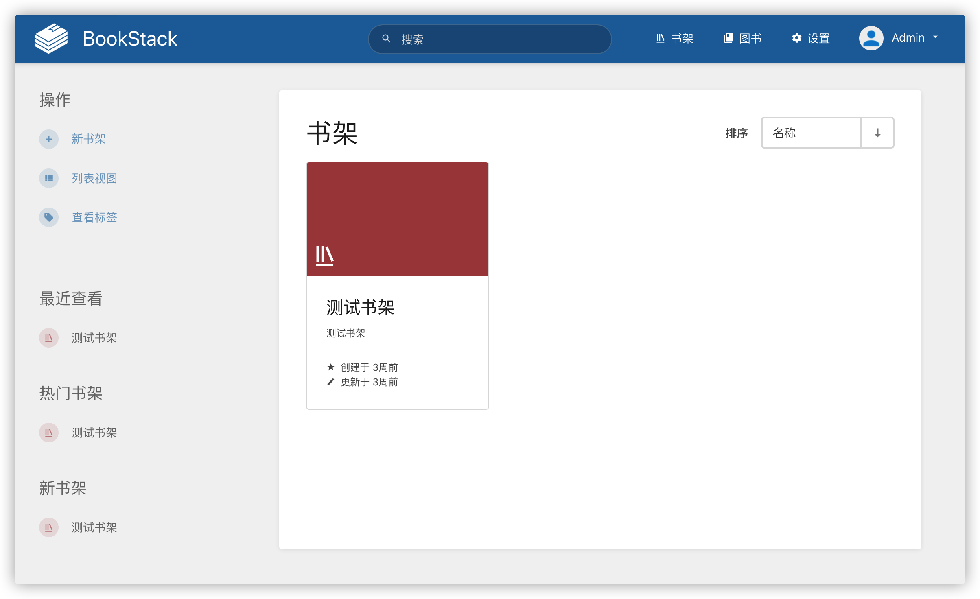Click the list icon beside 列表视图
Image resolution: width=980 pixels, height=599 pixels.
point(48,178)
